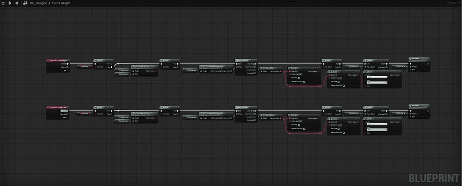Click Index pin on Select node, TriggerRight graph
462x186 pixels.
point(365,86)
